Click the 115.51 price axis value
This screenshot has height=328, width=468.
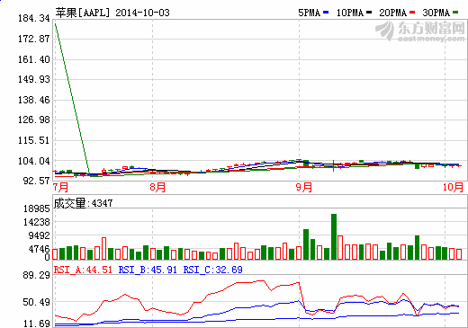pyautogui.click(x=34, y=140)
